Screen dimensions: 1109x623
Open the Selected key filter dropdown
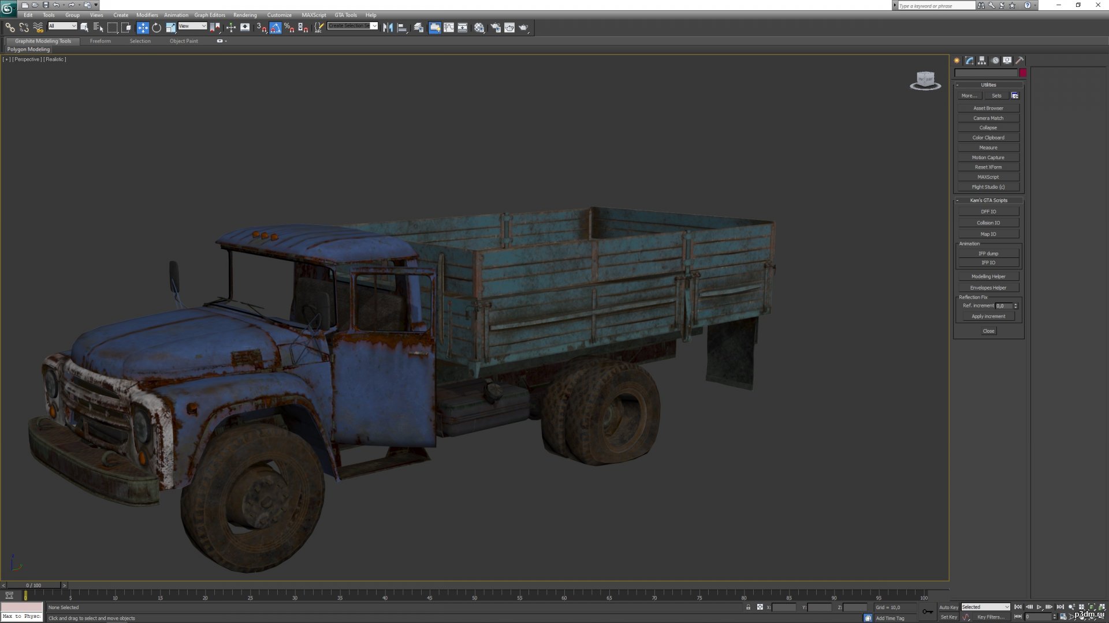(985, 607)
